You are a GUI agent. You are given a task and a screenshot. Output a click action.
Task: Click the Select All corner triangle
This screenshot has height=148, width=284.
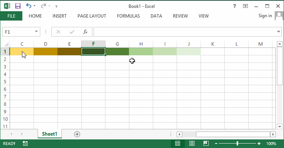tap(6, 44)
